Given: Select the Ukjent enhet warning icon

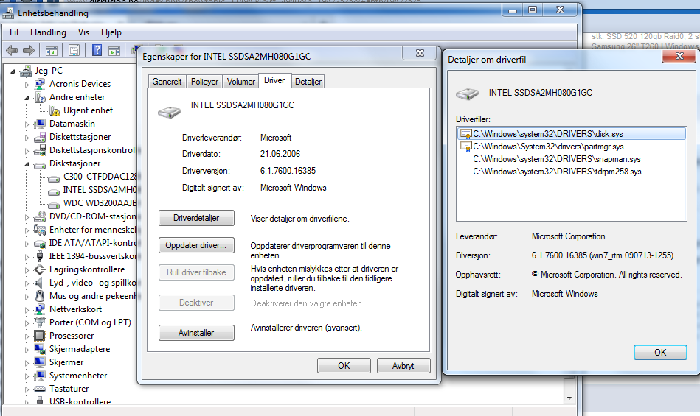Looking at the screenshot, I should 55,110.
